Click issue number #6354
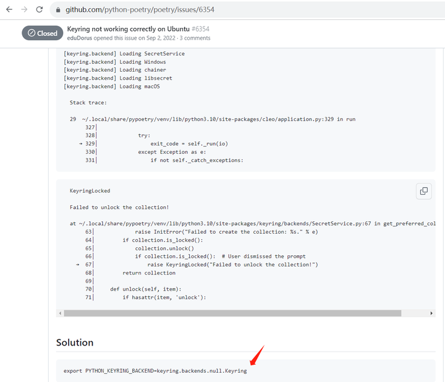 pyautogui.click(x=200, y=29)
